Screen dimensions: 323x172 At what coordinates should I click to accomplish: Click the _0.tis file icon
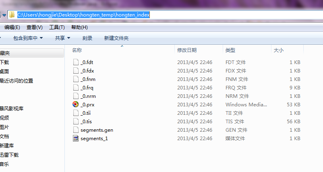76,121
